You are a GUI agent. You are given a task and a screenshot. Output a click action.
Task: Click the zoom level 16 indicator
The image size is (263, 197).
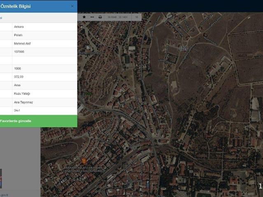pyautogui.click(x=136, y=17)
